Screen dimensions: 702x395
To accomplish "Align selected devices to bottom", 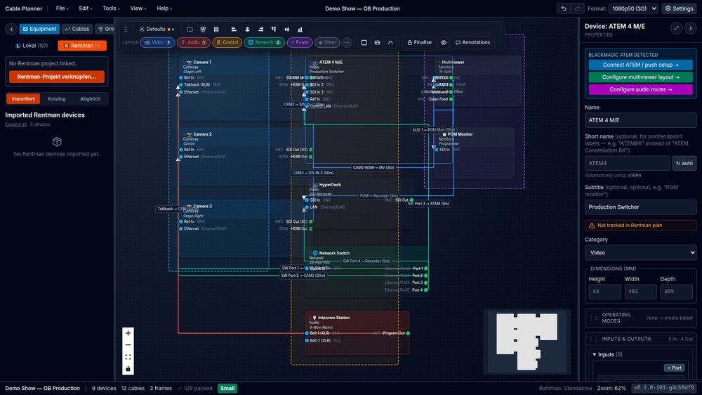I will tap(300, 29).
